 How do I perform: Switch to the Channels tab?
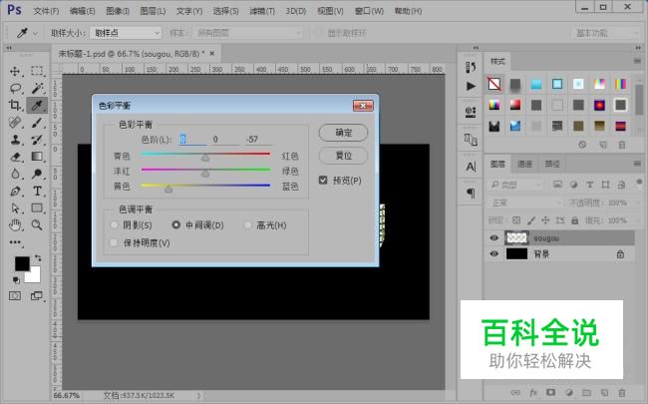(524, 165)
